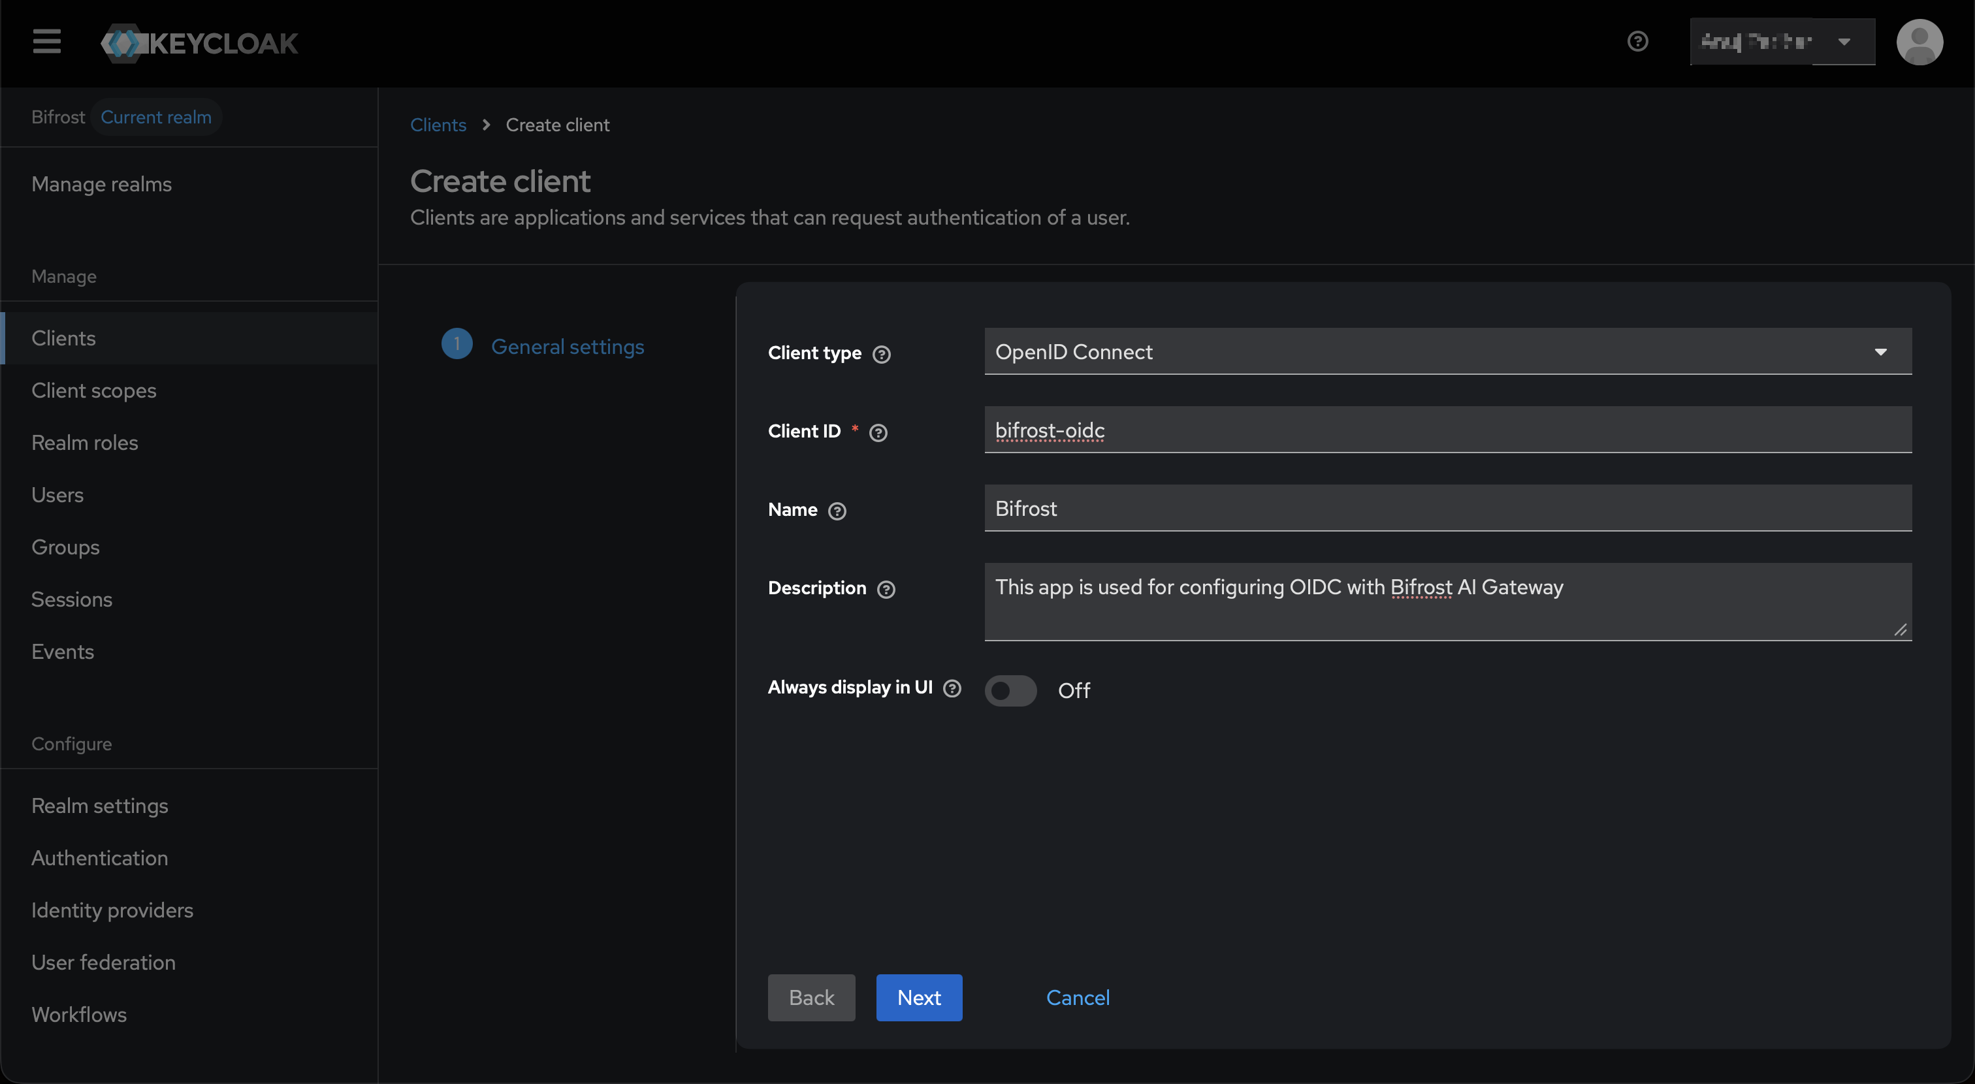
Task: Show help for Always display in UI
Action: (952, 688)
